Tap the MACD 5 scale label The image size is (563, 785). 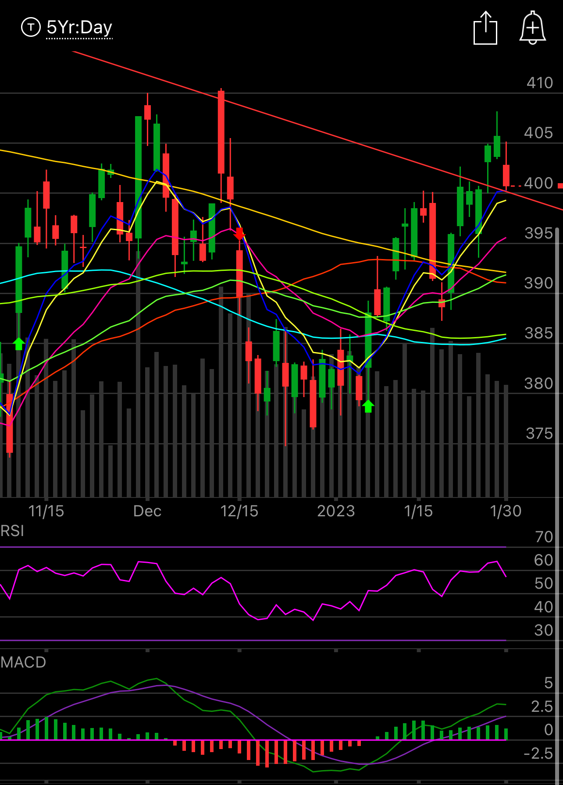click(x=549, y=682)
